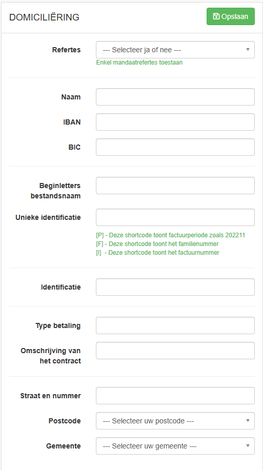Open the Refertes ja of nee dropdown

175,50
